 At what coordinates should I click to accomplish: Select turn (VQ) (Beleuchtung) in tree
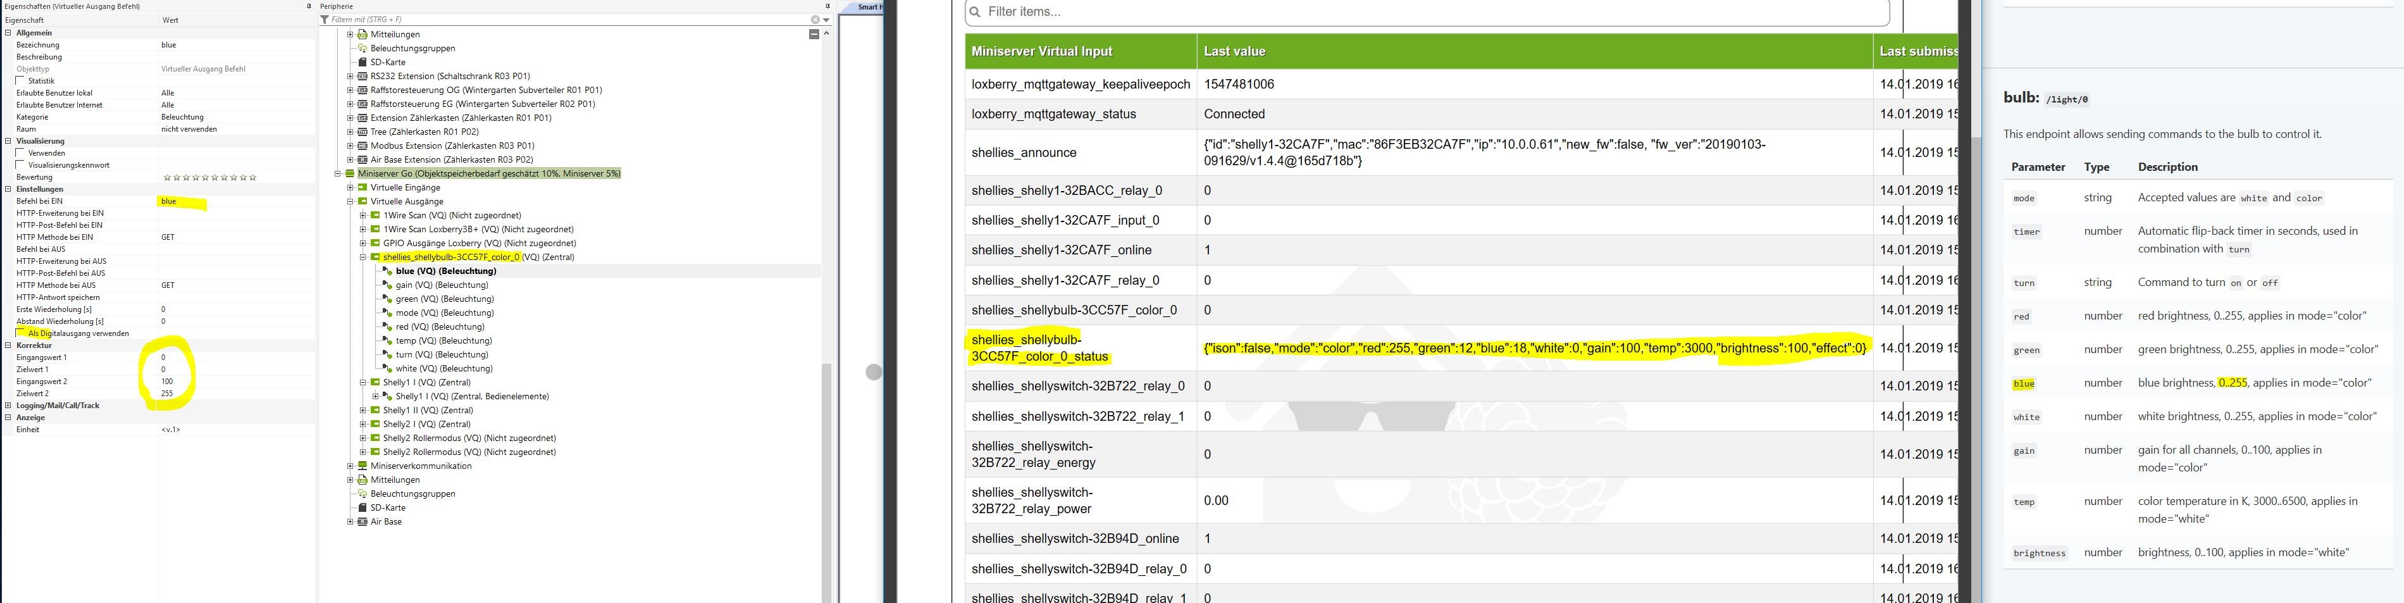442,355
